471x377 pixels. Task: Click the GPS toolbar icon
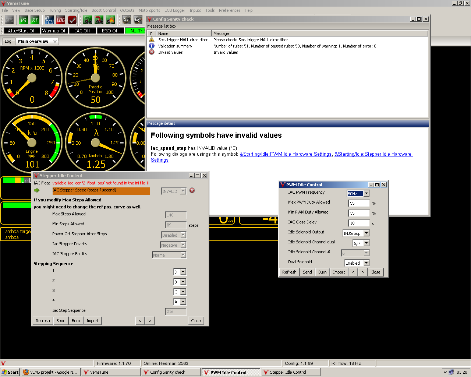point(9,20)
